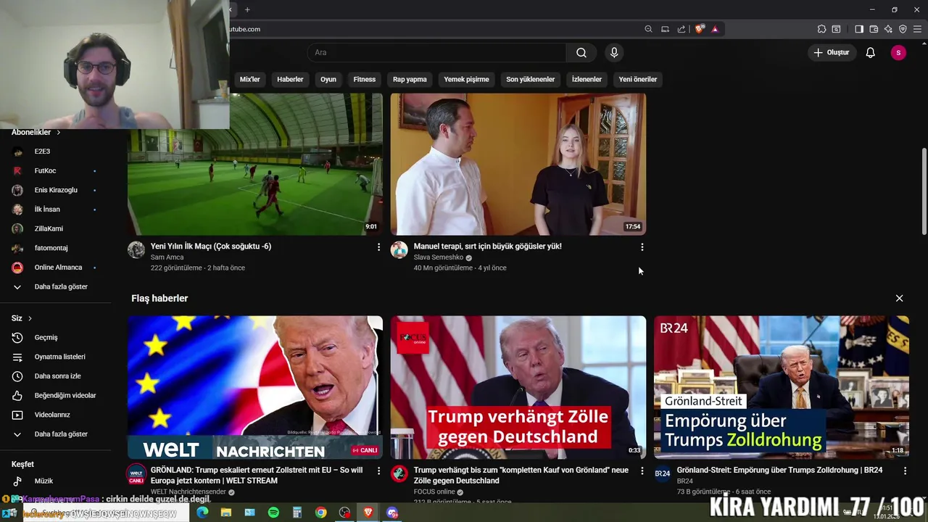The width and height of the screenshot is (928, 522).
Task: Click the zoom magnifier icon in address bar
Action: click(648, 29)
